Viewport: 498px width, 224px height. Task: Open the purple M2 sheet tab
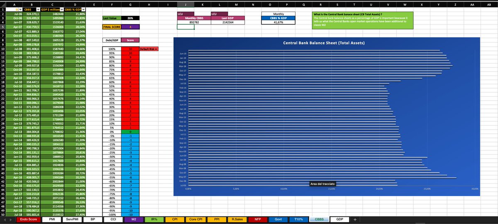133,219
